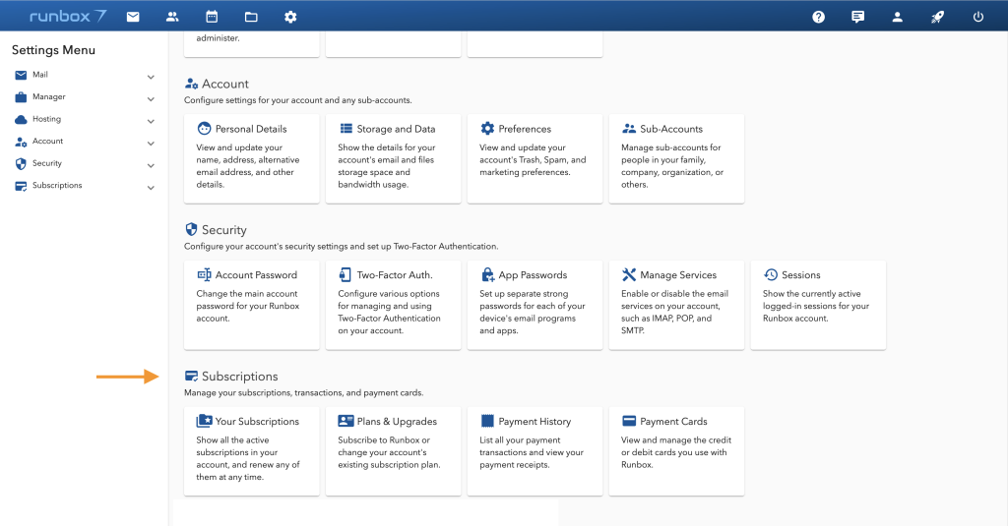The image size is (1008, 526).
Task: Open the Files folder icon in top bar
Action: [x=251, y=17]
